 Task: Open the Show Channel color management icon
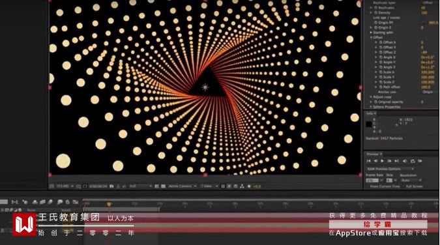[125, 186]
